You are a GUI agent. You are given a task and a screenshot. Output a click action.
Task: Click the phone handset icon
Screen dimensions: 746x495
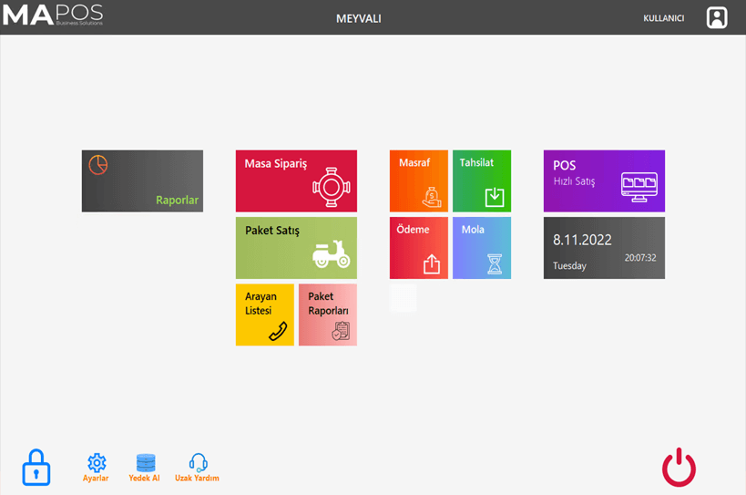click(279, 332)
